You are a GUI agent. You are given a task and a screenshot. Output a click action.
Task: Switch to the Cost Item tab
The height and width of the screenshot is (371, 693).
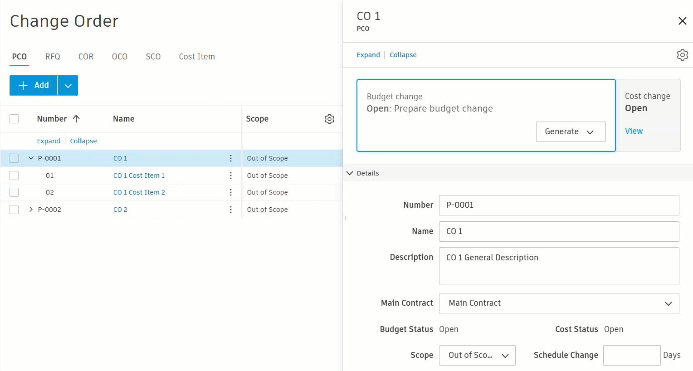point(197,57)
